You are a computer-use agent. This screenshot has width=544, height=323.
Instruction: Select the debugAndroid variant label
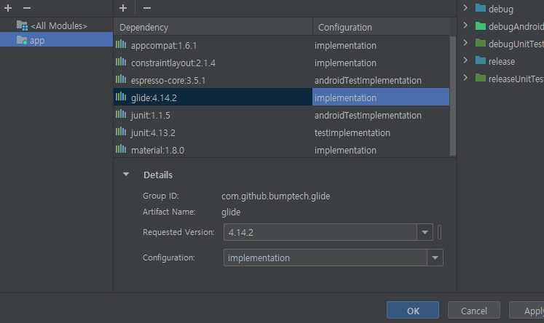pos(516,26)
